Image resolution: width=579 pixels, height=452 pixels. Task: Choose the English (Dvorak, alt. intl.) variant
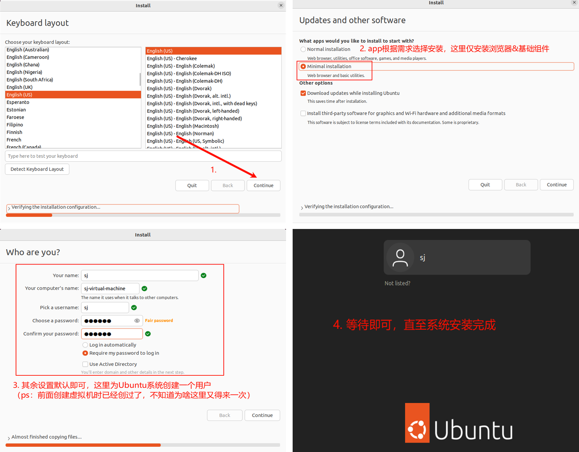213,96
